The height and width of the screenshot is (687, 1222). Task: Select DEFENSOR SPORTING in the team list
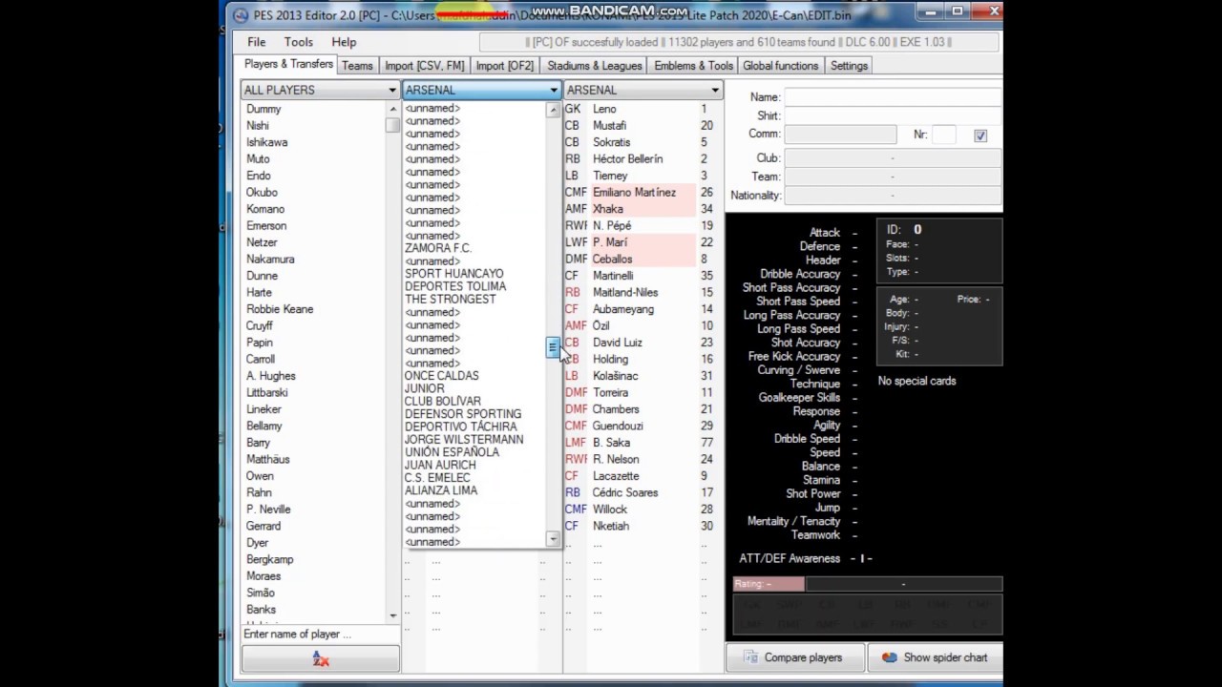463,414
